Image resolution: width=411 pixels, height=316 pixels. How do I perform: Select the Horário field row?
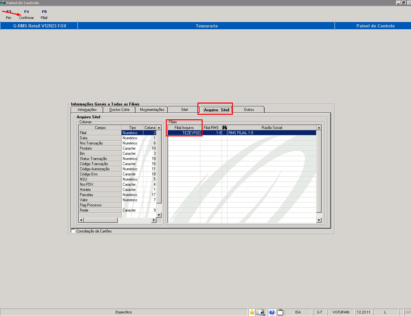100,190
